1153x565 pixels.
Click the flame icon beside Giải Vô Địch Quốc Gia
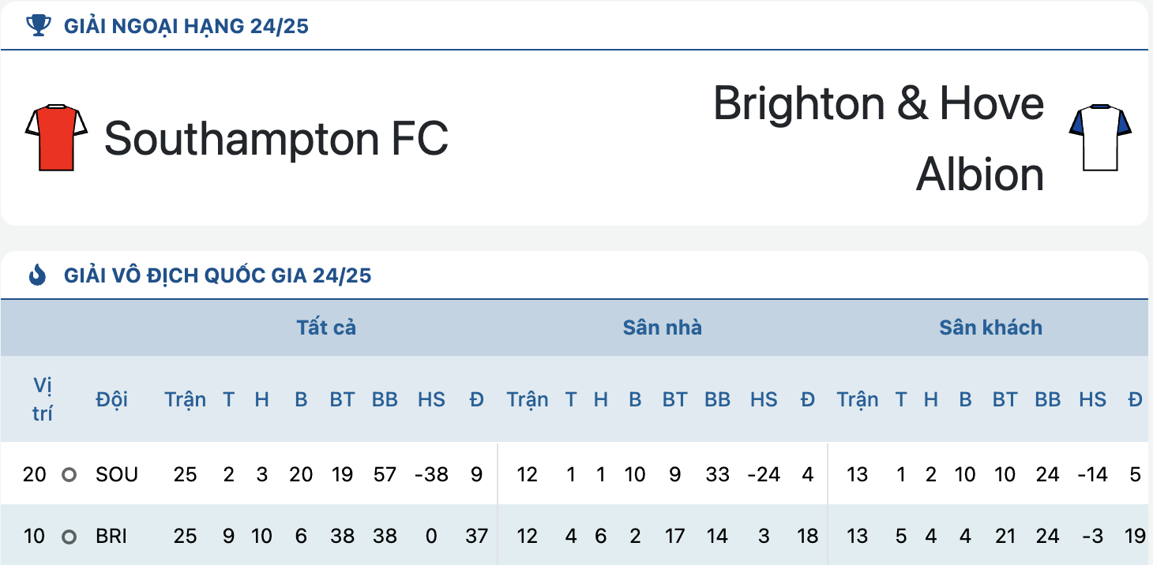coord(38,275)
